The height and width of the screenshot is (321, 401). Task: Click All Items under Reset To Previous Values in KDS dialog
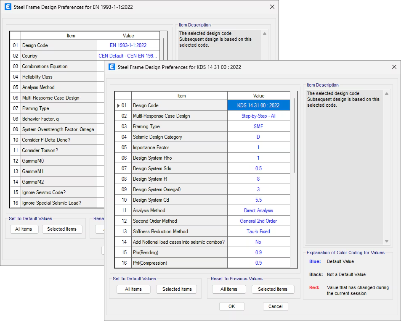[x=229, y=289]
